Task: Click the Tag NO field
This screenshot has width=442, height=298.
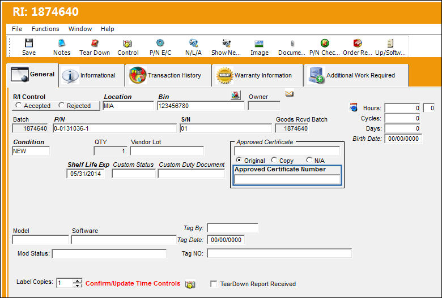Action: click(279, 253)
